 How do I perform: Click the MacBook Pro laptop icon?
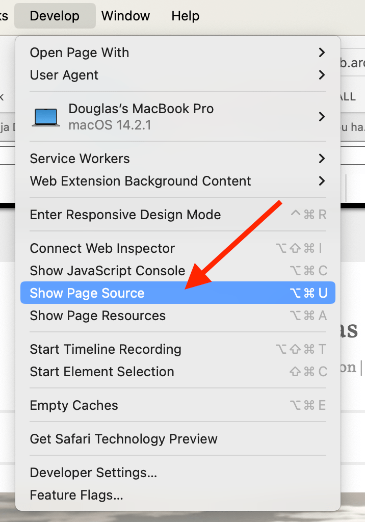(46, 117)
